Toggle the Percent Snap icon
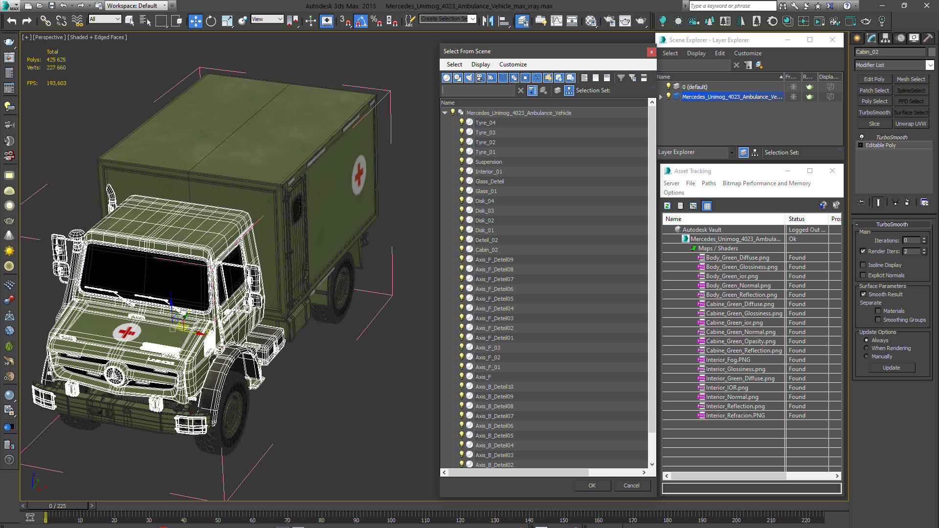 (x=376, y=21)
